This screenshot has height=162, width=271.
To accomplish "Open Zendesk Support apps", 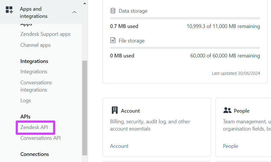I will tap(45, 34).
